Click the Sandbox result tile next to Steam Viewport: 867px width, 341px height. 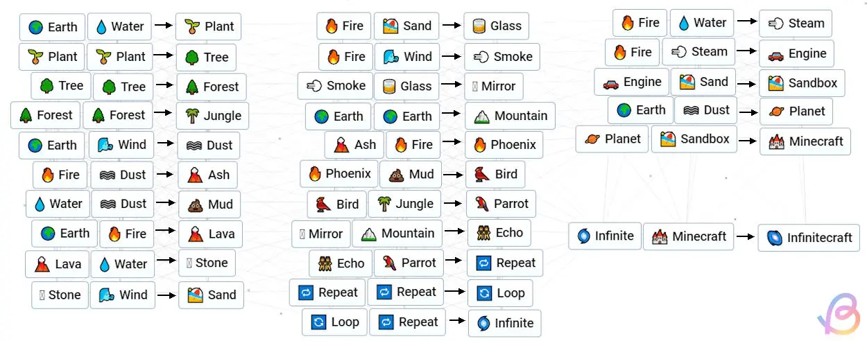click(802, 83)
